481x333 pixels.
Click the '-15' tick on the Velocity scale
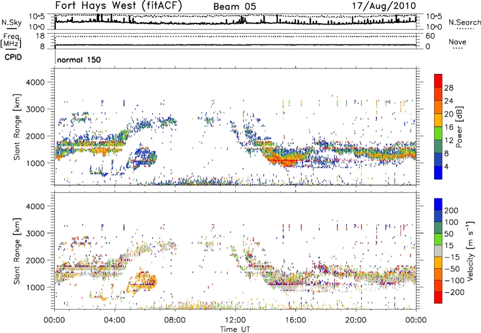(452, 257)
